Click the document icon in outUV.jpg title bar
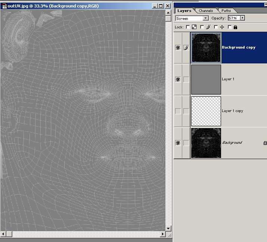The width and height of the screenshot is (267, 242). (x=4, y=6)
